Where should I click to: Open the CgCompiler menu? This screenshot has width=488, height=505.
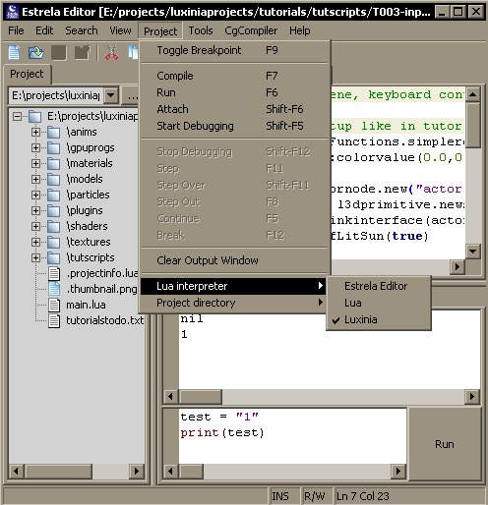(x=251, y=30)
